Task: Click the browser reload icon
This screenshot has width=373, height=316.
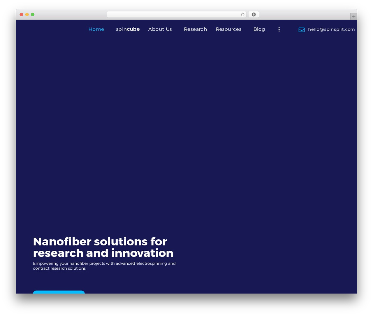Action: 242,15
